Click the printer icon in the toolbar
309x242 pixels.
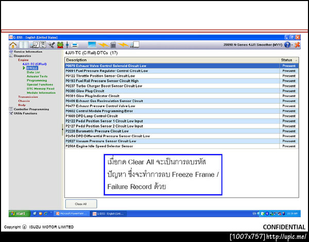click(75, 45)
